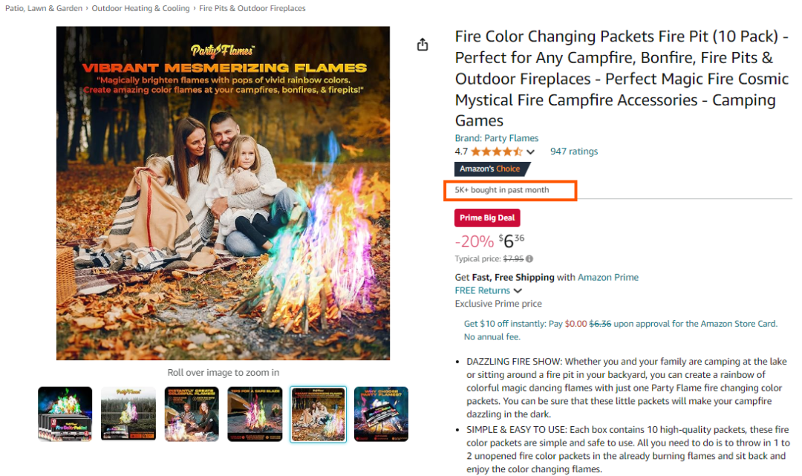
Task: Open the Brand: Party Flames link
Action: [x=497, y=138]
